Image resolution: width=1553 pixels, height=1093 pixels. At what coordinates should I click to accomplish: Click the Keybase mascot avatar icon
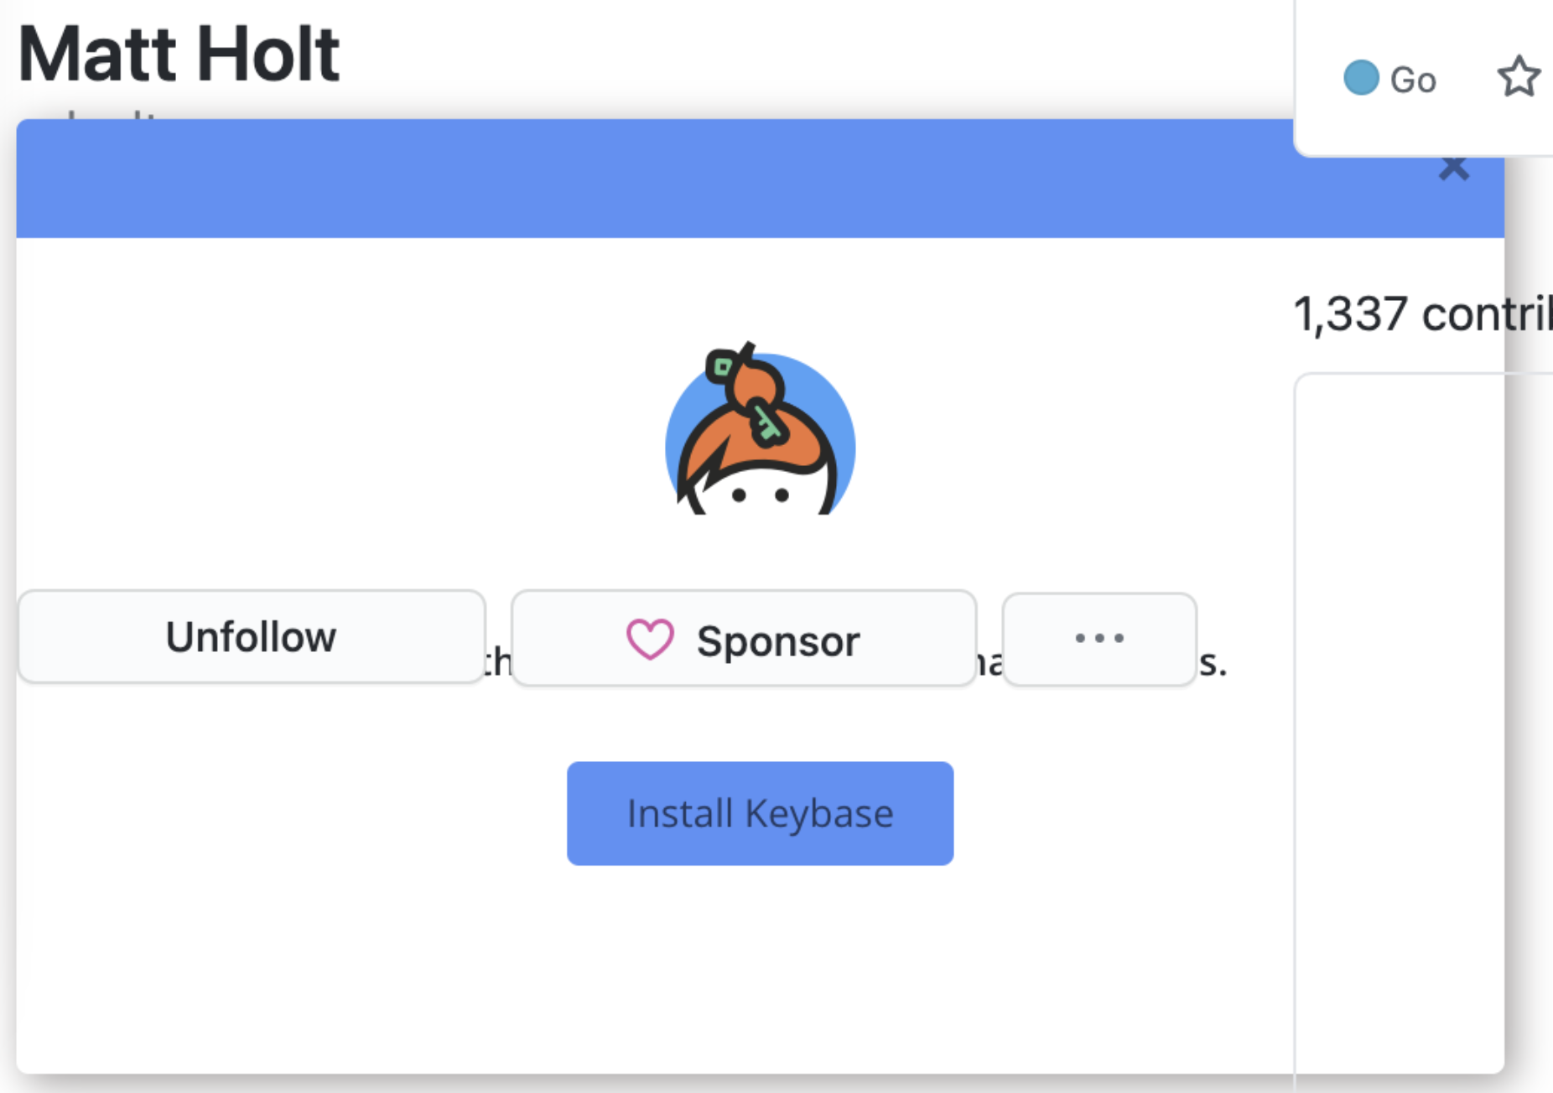(759, 436)
